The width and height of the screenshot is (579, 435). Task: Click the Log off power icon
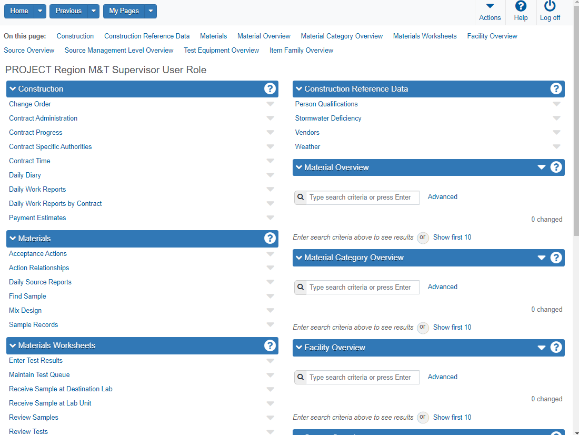[x=550, y=6]
